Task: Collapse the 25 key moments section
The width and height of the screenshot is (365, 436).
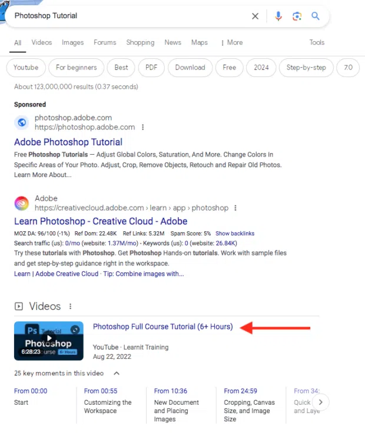Action: coord(117,373)
